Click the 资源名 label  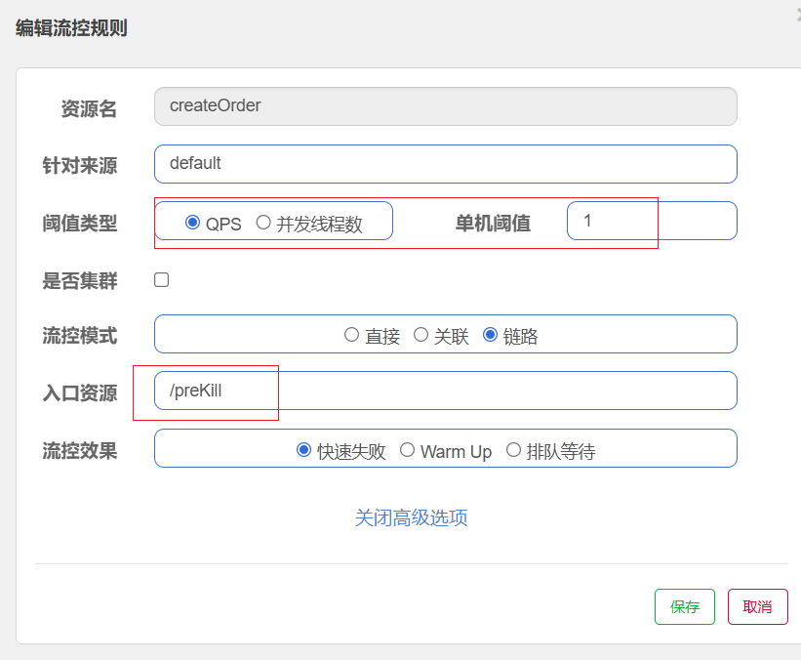(x=89, y=109)
